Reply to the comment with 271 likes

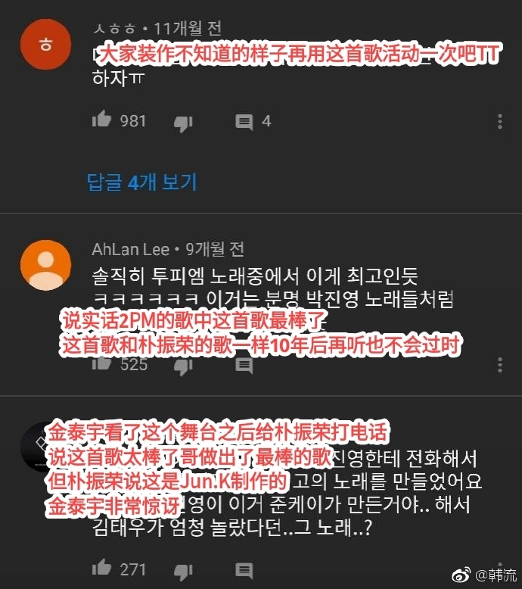tap(244, 570)
